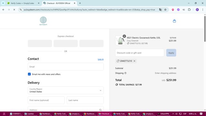Image resolution: width=206 pixels, height=116 pixels.
Task: Click the last express checkout placeholder button
Action: pos(91,43)
